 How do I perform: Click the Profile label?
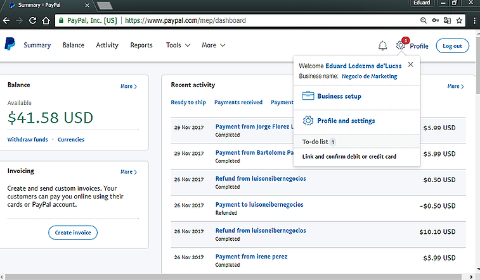(418, 46)
